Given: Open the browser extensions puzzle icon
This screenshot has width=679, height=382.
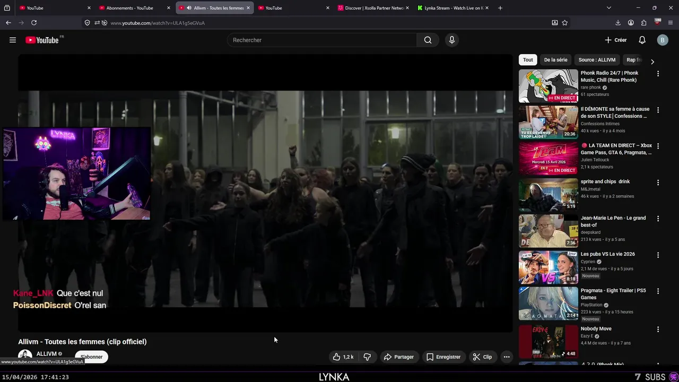Looking at the screenshot, I should (644, 23).
